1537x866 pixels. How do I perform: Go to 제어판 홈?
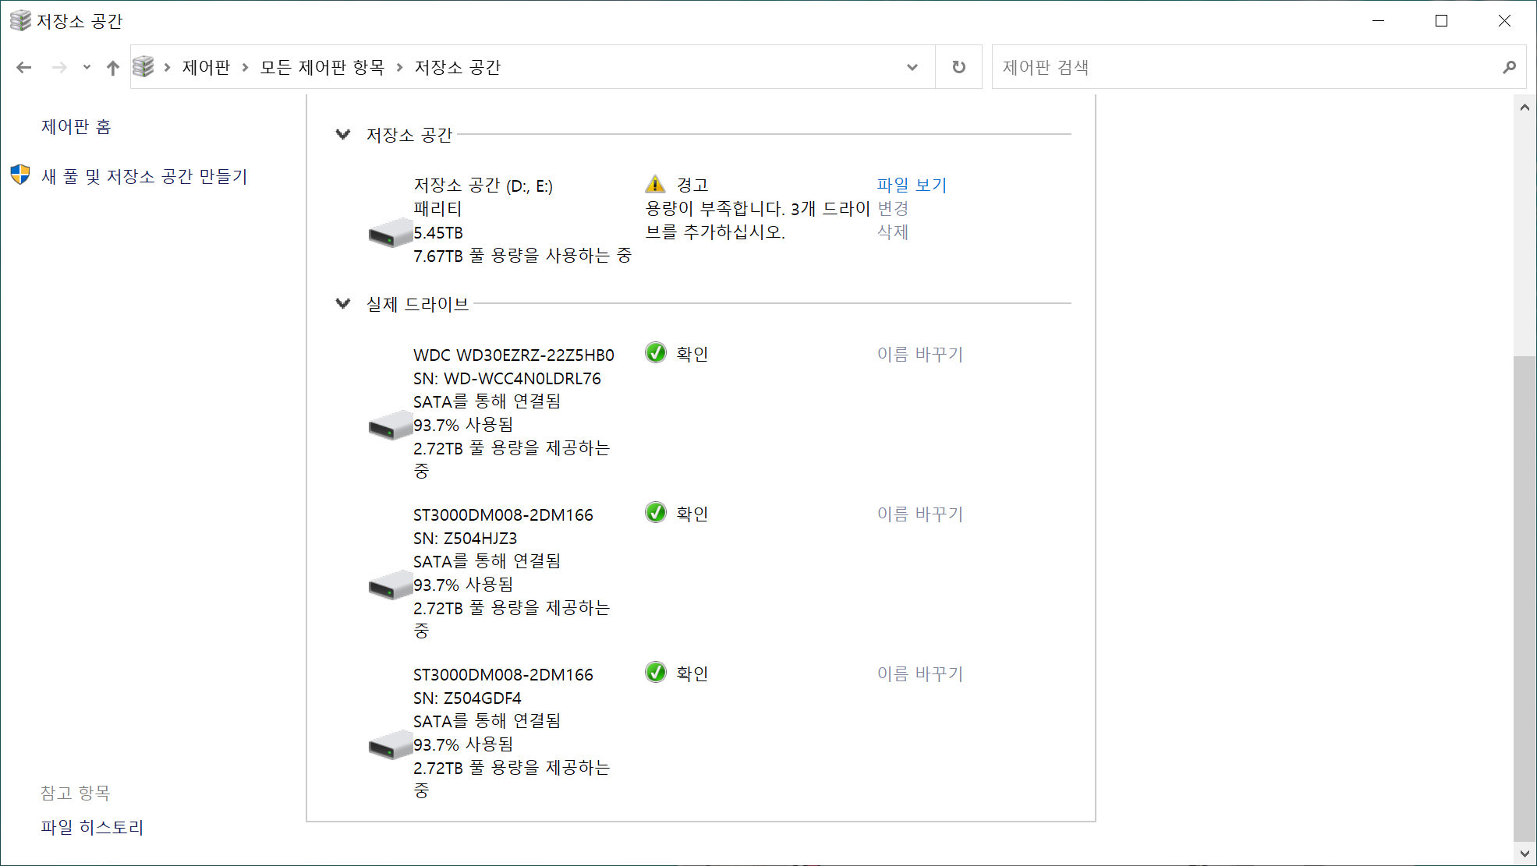tap(76, 126)
